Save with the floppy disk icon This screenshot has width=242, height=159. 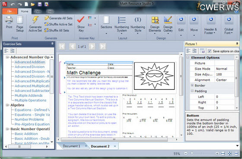click(x=40, y=4)
